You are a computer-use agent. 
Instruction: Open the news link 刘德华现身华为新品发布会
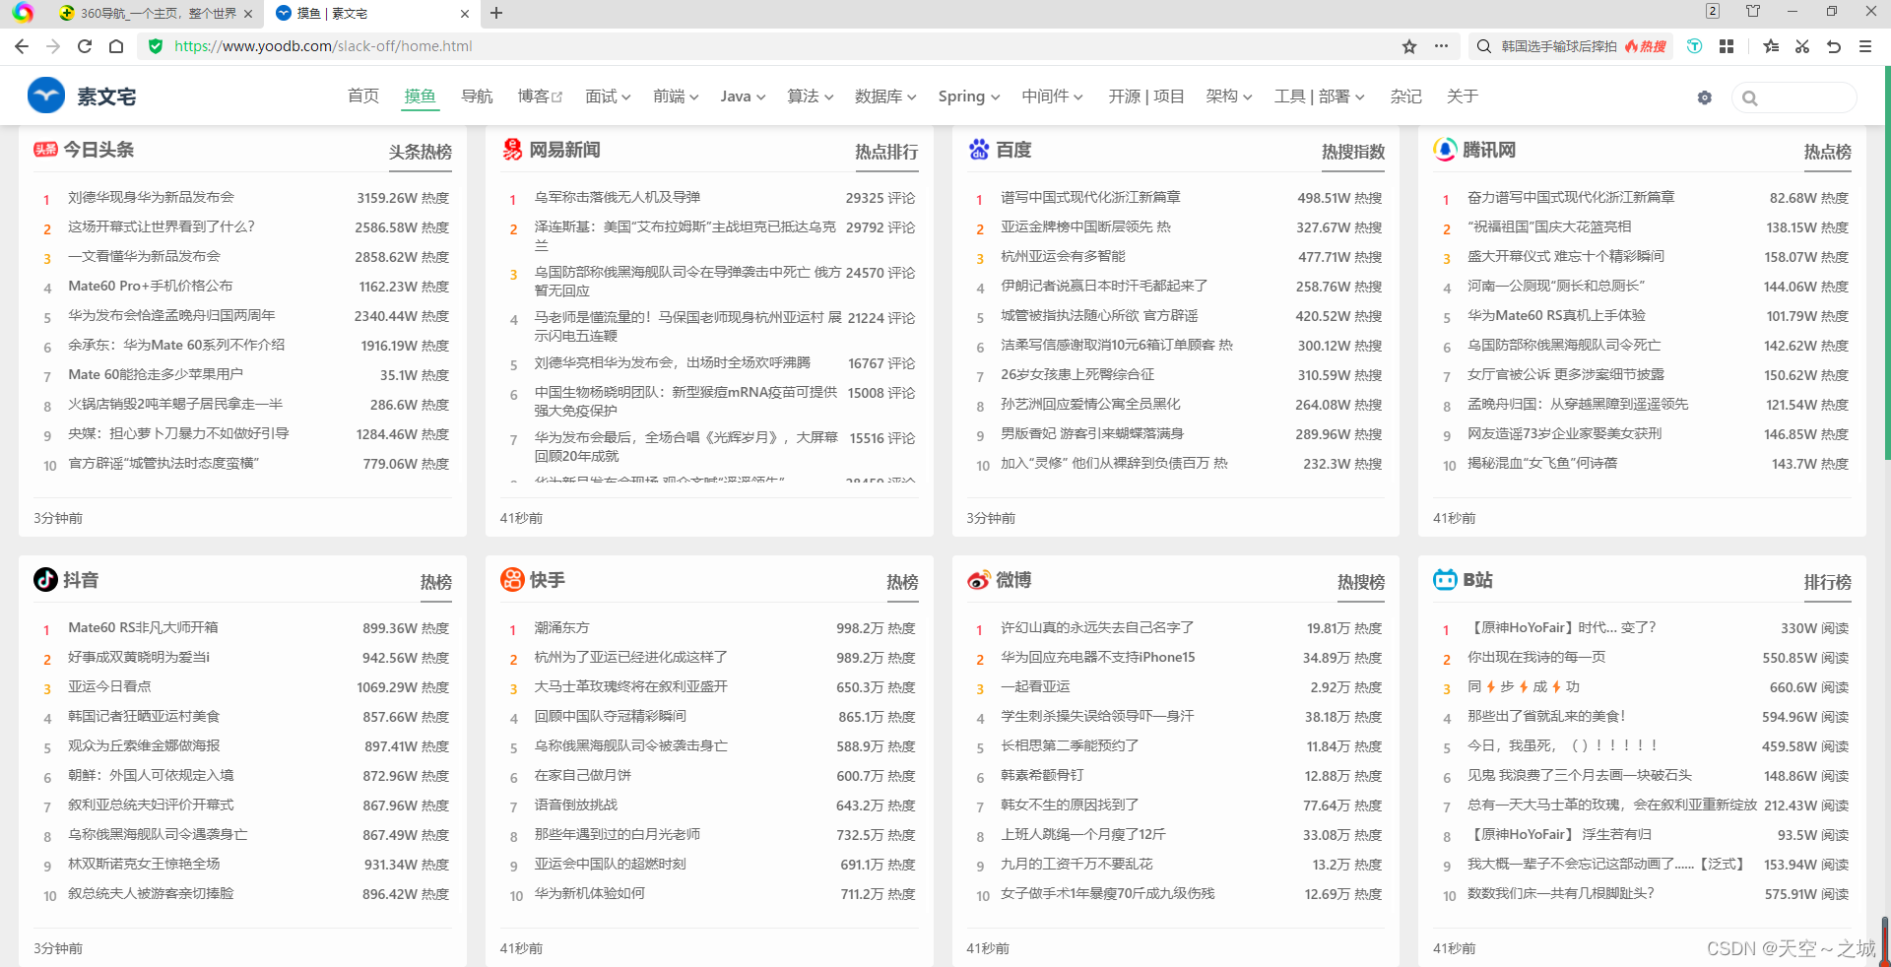click(x=150, y=197)
